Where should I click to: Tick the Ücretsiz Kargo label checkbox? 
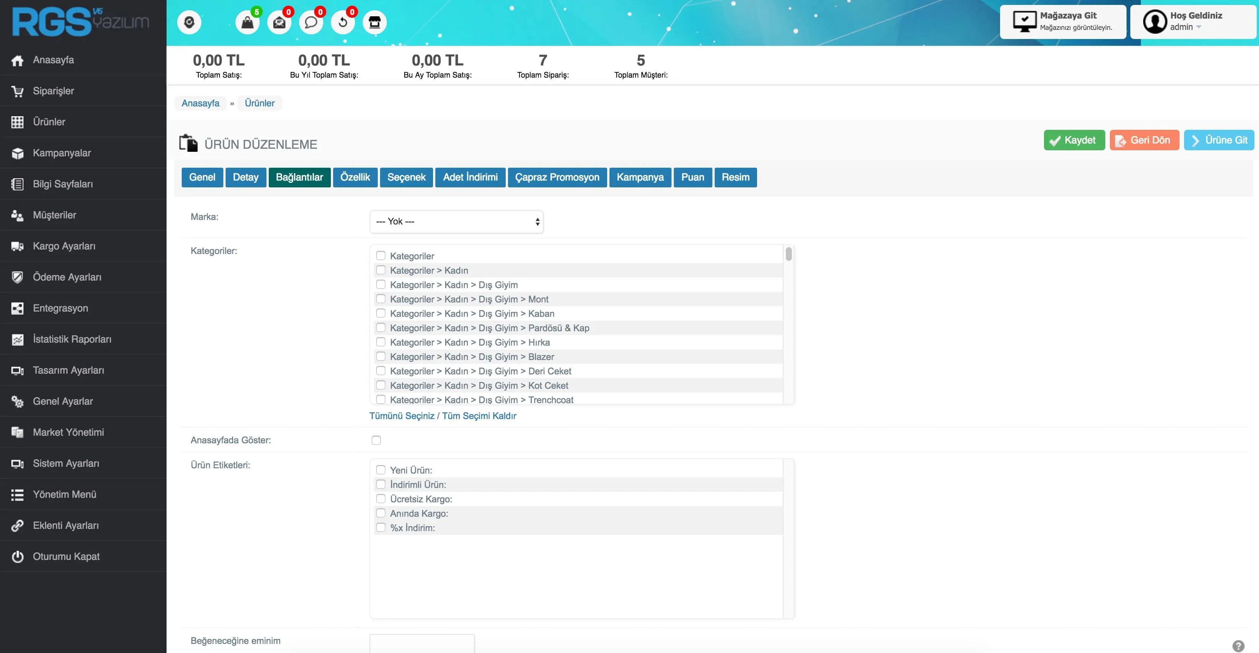tap(381, 499)
